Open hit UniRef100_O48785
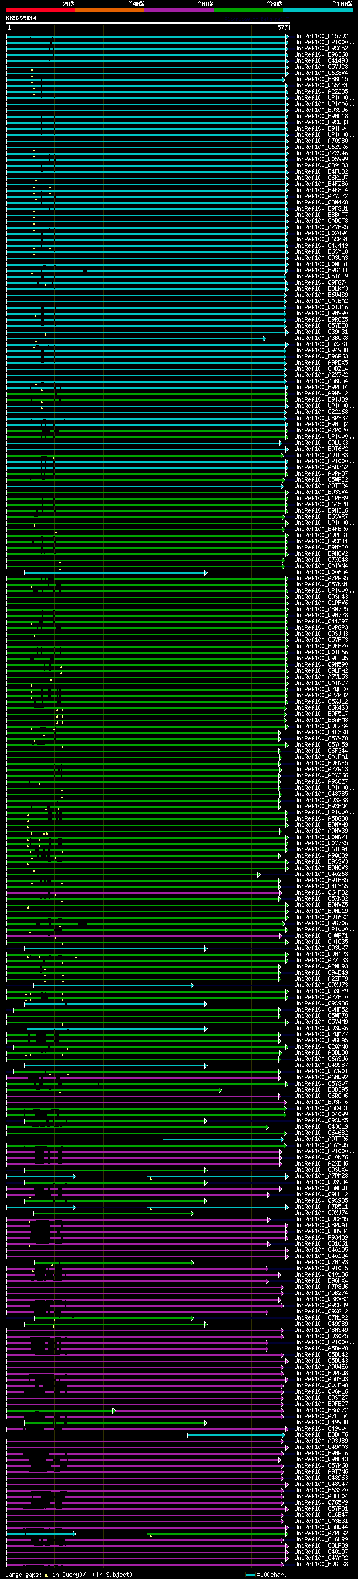The height and width of the screenshot is (1579, 358). point(321,794)
